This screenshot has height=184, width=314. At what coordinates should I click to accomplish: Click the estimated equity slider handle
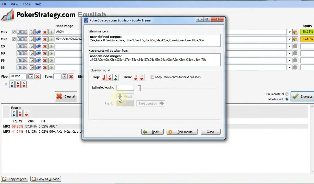pyautogui.click(x=139, y=88)
